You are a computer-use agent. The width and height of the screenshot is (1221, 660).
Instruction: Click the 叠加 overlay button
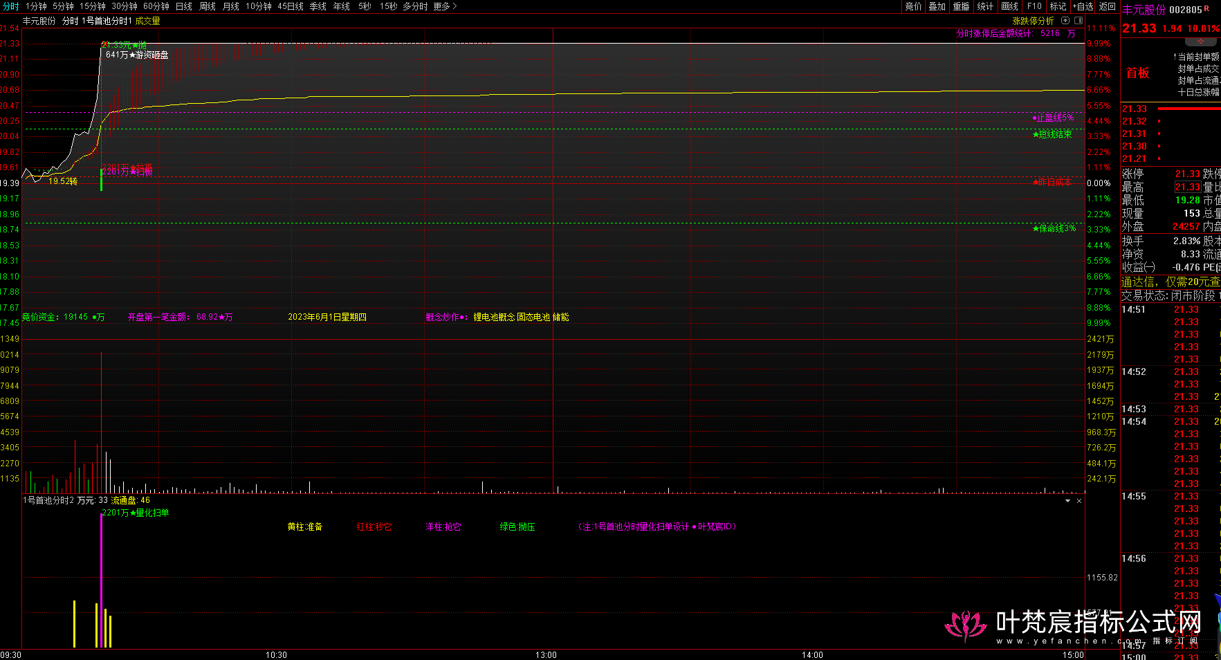coord(937,6)
